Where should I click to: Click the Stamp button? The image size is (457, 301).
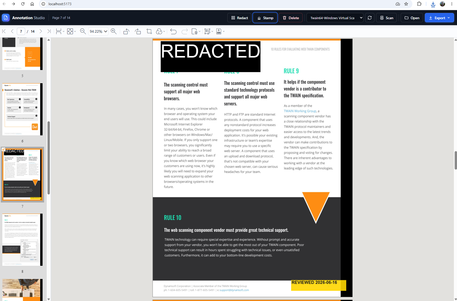coord(265,18)
